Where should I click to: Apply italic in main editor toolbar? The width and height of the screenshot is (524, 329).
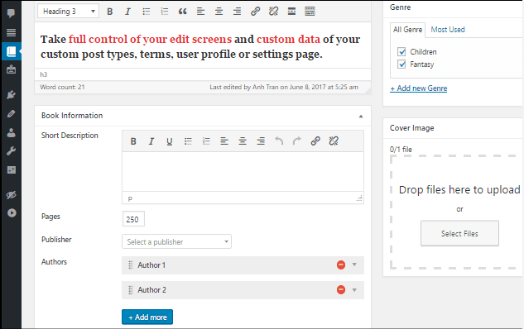[x=127, y=12]
